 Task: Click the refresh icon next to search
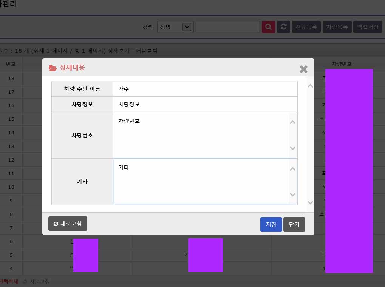(x=283, y=27)
